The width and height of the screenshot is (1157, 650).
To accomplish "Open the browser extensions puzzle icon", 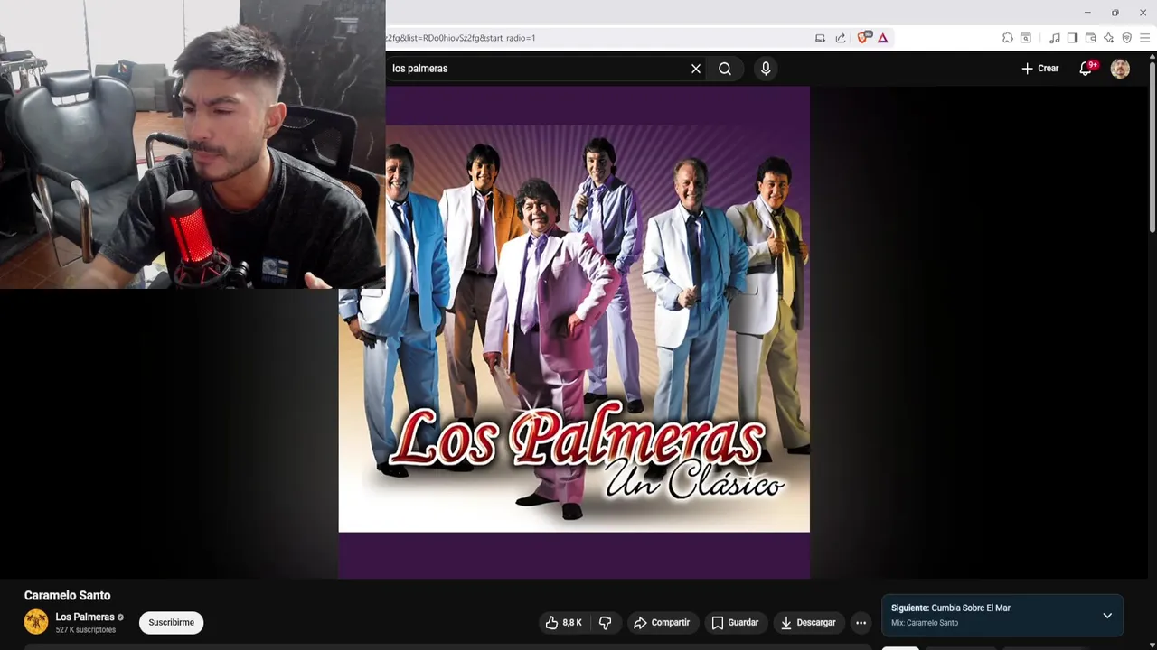I will click(x=1007, y=38).
